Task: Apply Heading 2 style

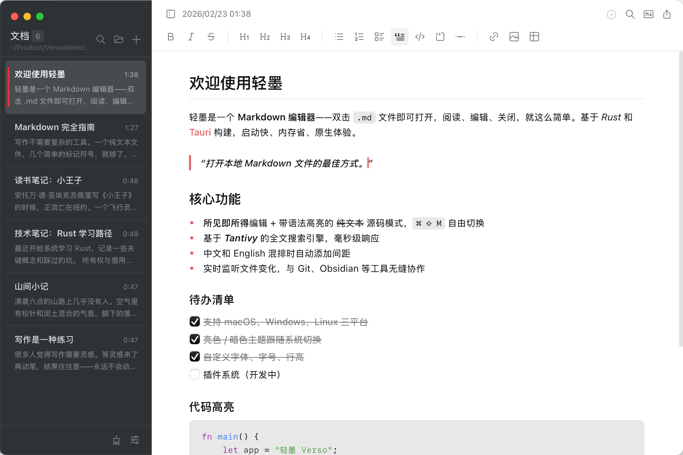Action: (264, 37)
